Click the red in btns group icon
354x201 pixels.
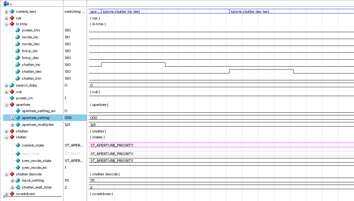coord(12,24)
